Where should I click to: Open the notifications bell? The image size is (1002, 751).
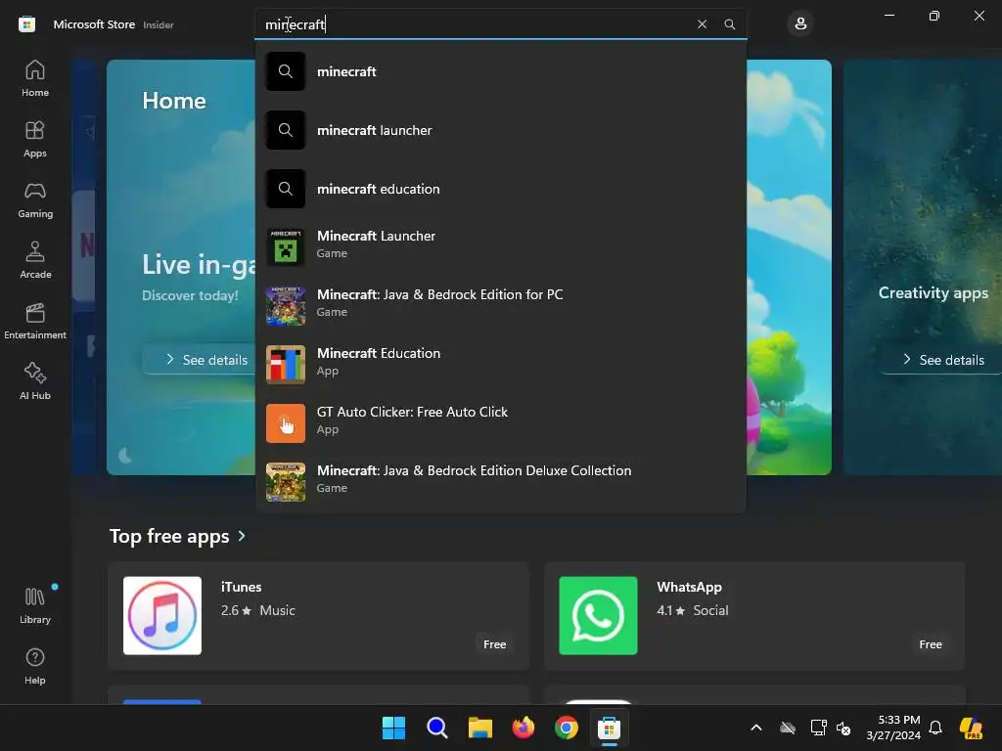[x=935, y=728]
